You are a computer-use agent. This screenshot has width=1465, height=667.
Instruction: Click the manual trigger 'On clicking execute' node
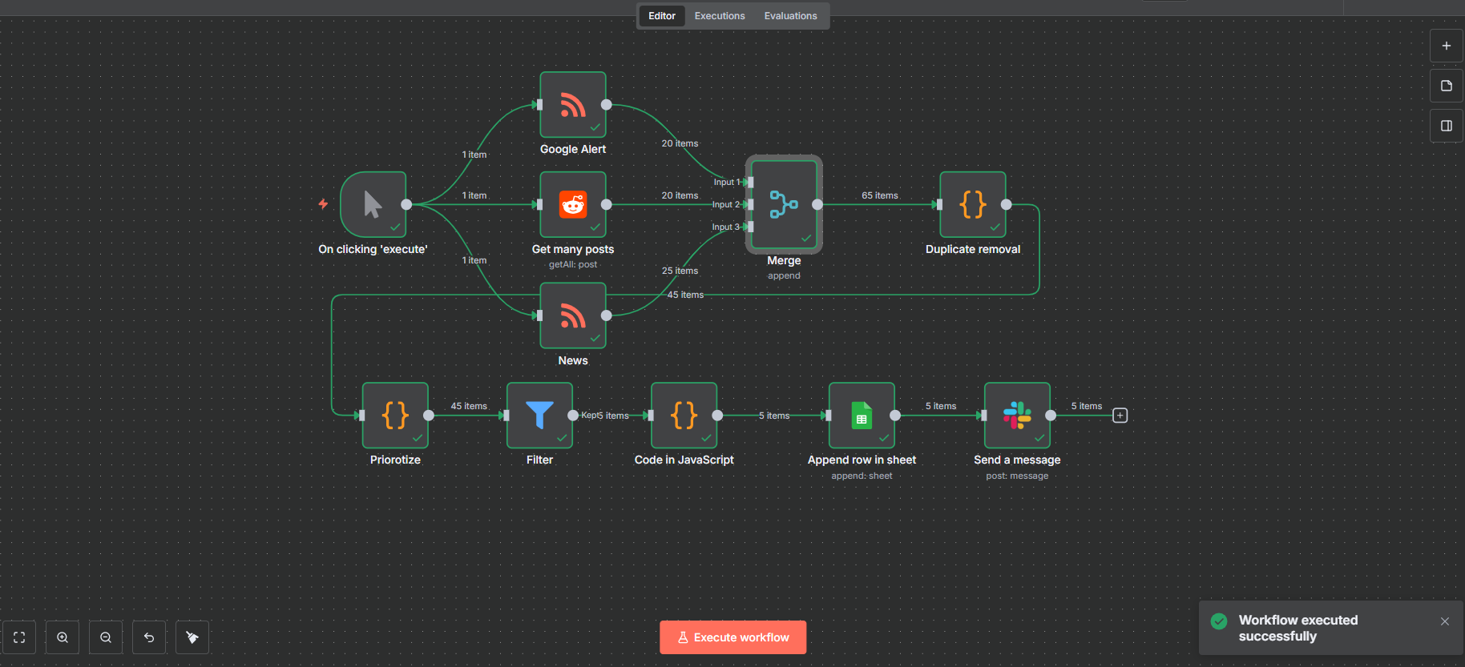point(373,205)
